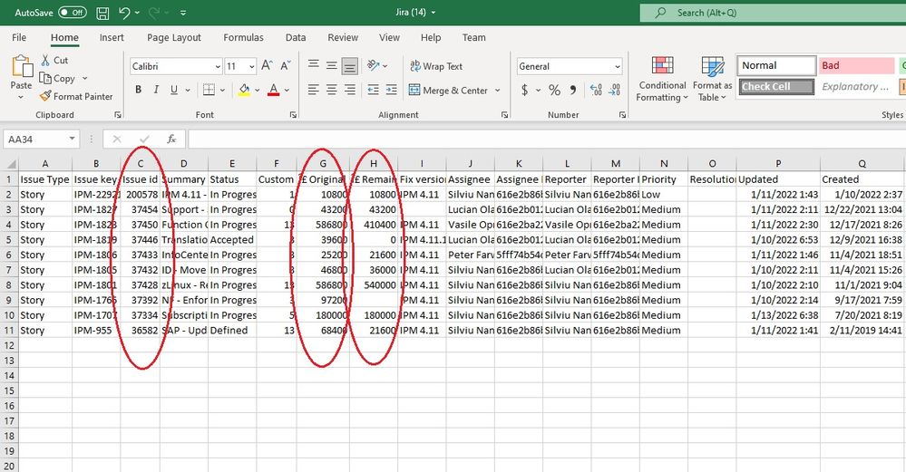Apply the Explanatory cell style
This screenshot has width=906, height=472.
coord(857,87)
